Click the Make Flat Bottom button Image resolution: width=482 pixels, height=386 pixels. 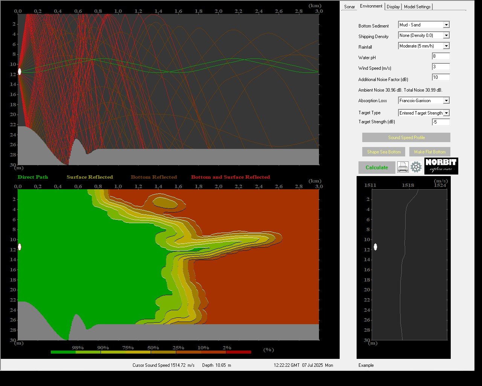430,152
